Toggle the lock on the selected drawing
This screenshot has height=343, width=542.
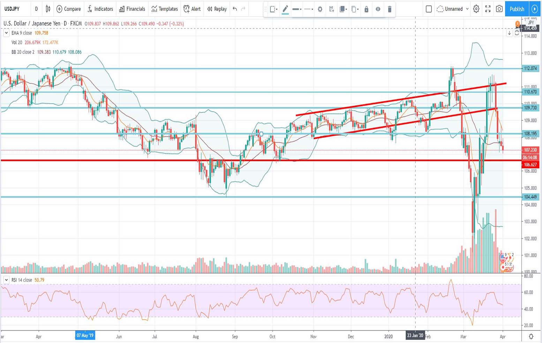[366, 9]
